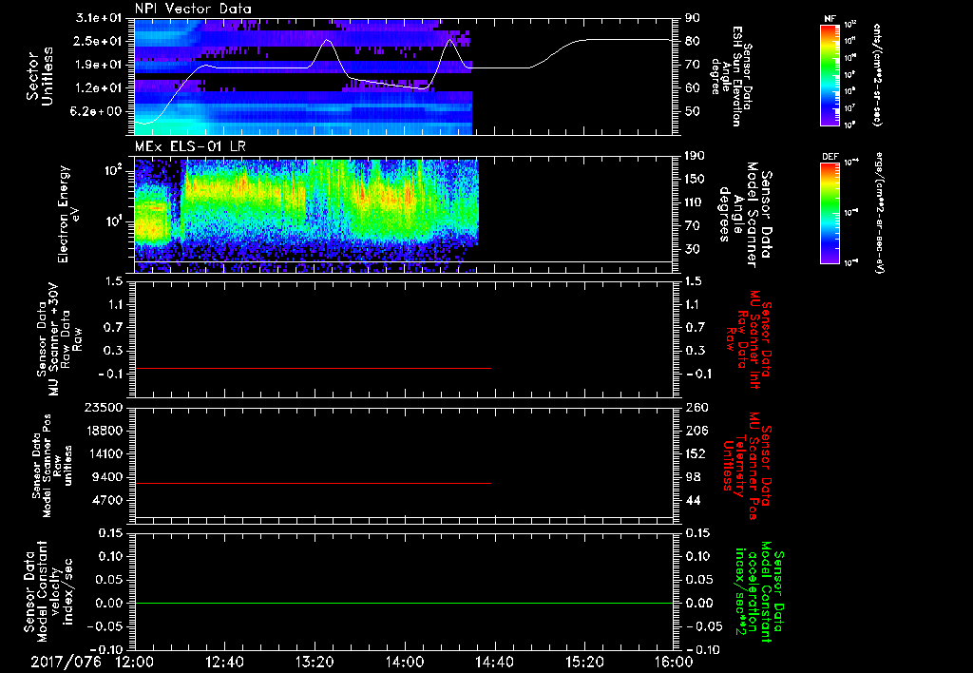Click the '23500' scanner position tick
Viewport: 973px width, 673px height.
[105, 408]
